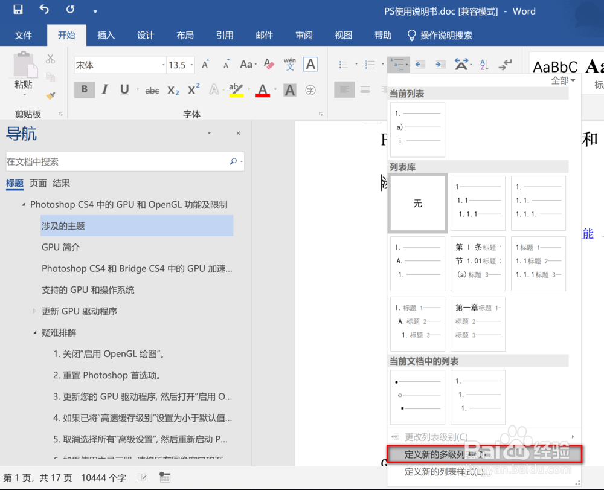Toggle italic formatting

tap(104, 90)
